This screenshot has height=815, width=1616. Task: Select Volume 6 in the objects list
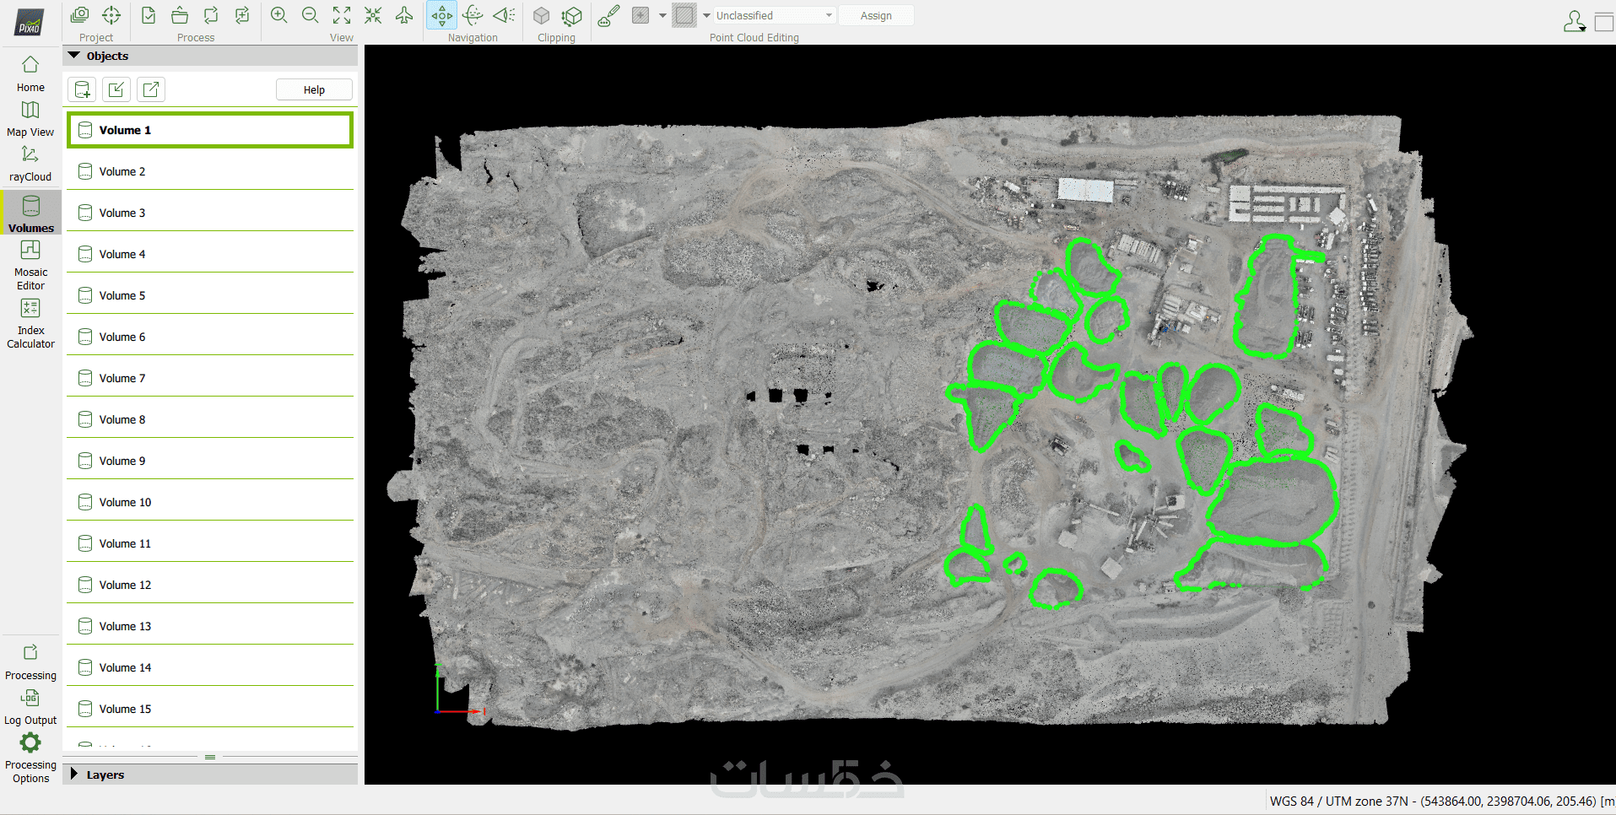click(x=210, y=337)
